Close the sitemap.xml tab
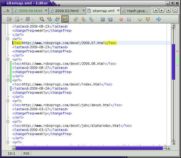Screen dimensions: 181x158 click(x=118, y=11)
